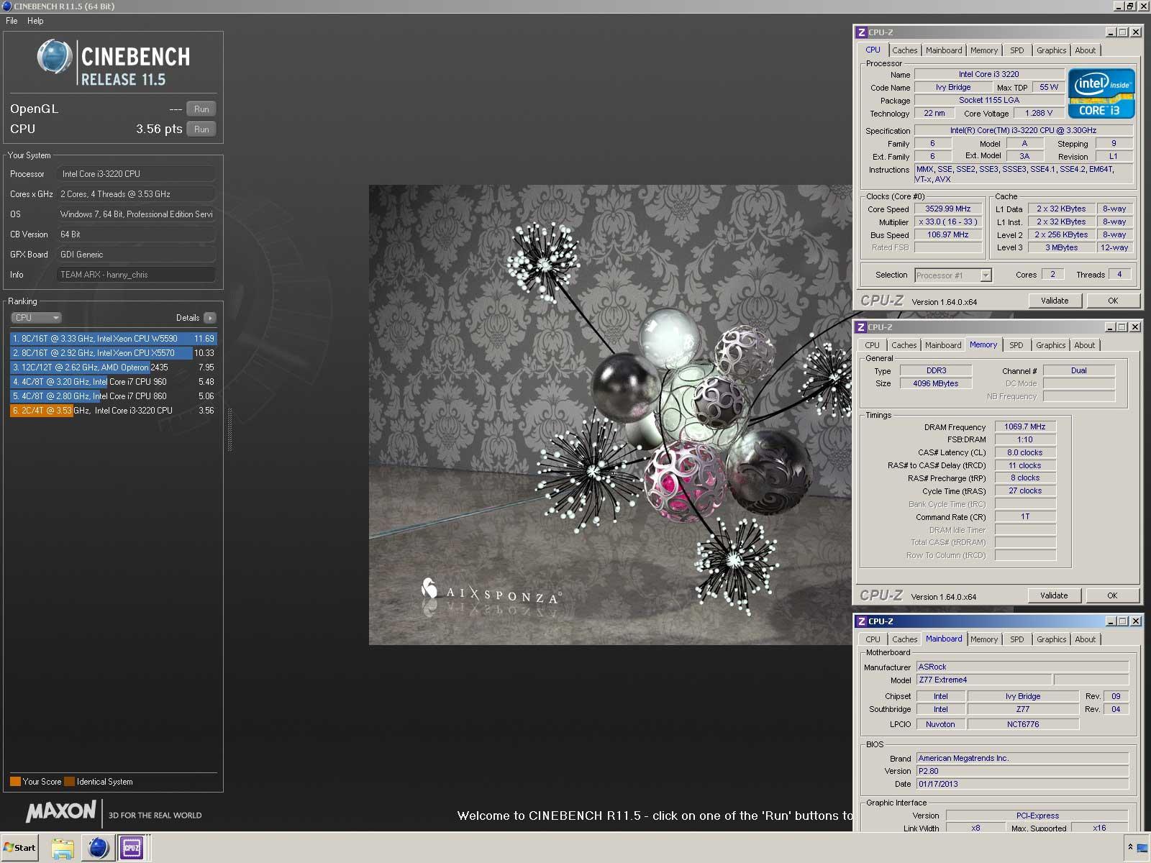1151x863 pixels.
Task: Select Memory tab in top CPU-Z window
Action: (x=984, y=50)
